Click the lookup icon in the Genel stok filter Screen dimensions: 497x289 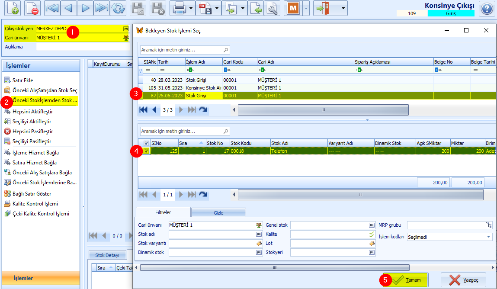coord(372,225)
